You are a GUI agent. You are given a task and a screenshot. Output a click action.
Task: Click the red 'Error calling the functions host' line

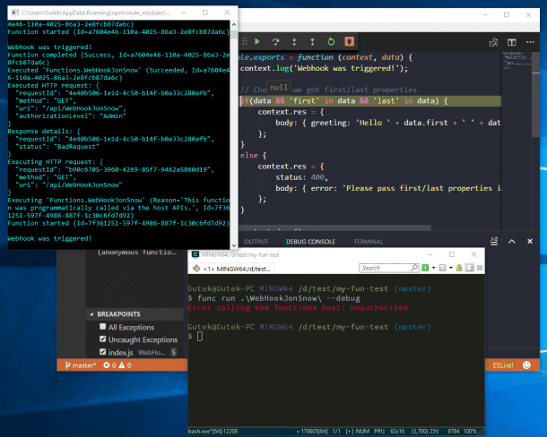298,308
